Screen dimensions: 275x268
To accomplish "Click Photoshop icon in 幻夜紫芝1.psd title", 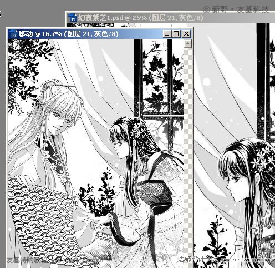I will 73,18.
